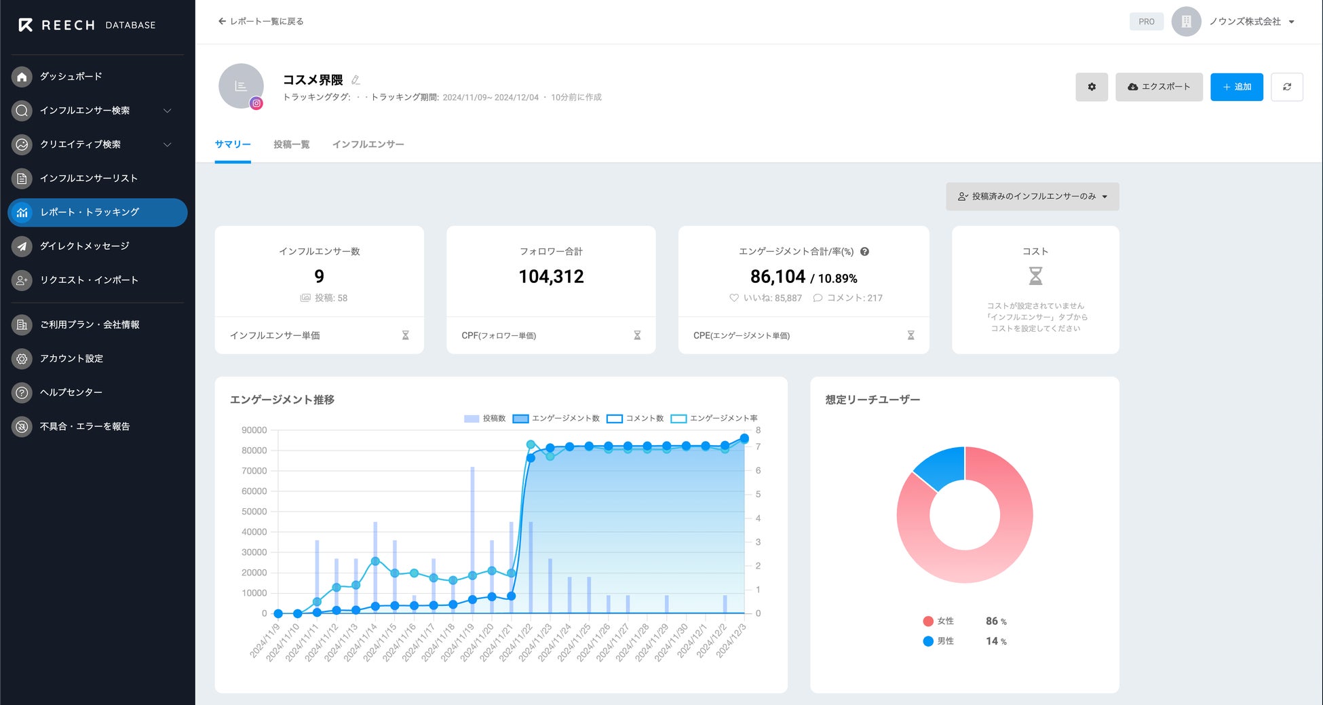Click the refresh report icon
The width and height of the screenshot is (1323, 705).
[x=1286, y=87]
